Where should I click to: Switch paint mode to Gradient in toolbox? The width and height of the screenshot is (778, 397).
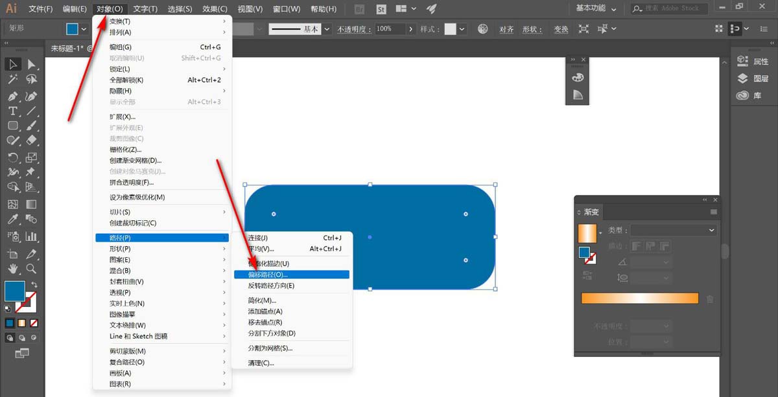point(21,323)
